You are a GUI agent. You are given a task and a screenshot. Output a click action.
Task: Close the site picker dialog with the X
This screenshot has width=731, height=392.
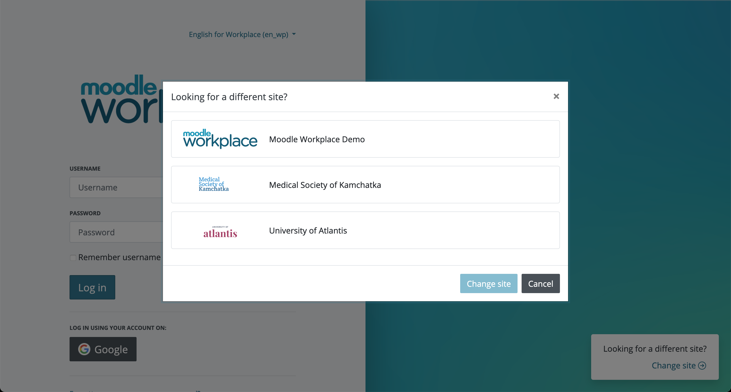coord(556,96)
